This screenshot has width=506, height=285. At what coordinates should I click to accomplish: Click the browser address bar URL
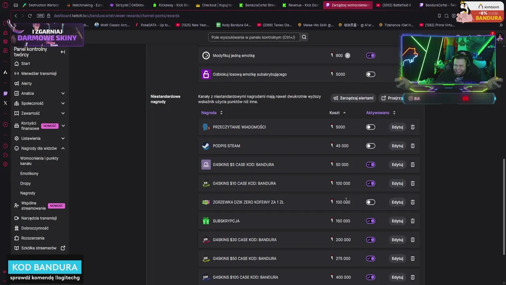point(116,16)
